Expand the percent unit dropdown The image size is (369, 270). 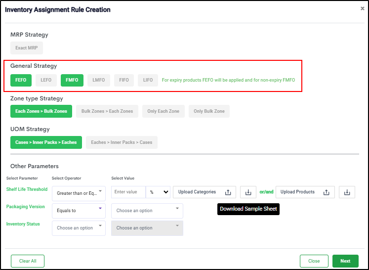(158, 192)
